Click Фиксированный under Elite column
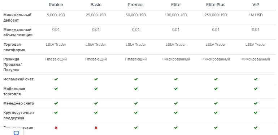Viewport: 278px width, 135px height. 176,59
